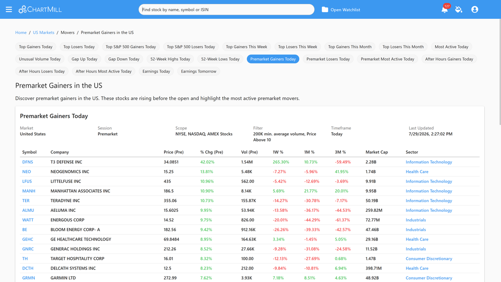Open After Hours Losers Today
Viewport: 501px width, 282px height.
coord(42,71)
